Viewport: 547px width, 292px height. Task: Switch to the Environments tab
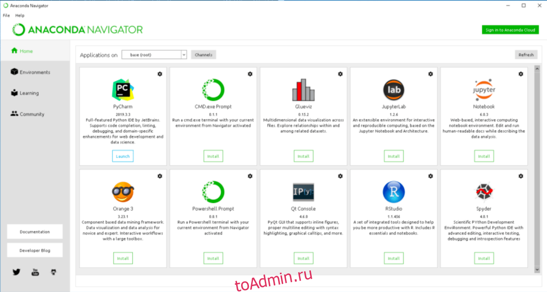point(35,72)
